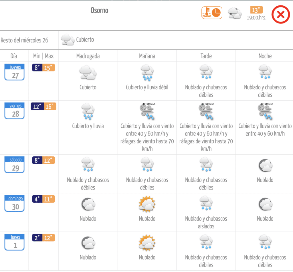Open the orange temperature history icon
Image resolution: width=293 pixels, height=272 pixels.
coord(212,13)
